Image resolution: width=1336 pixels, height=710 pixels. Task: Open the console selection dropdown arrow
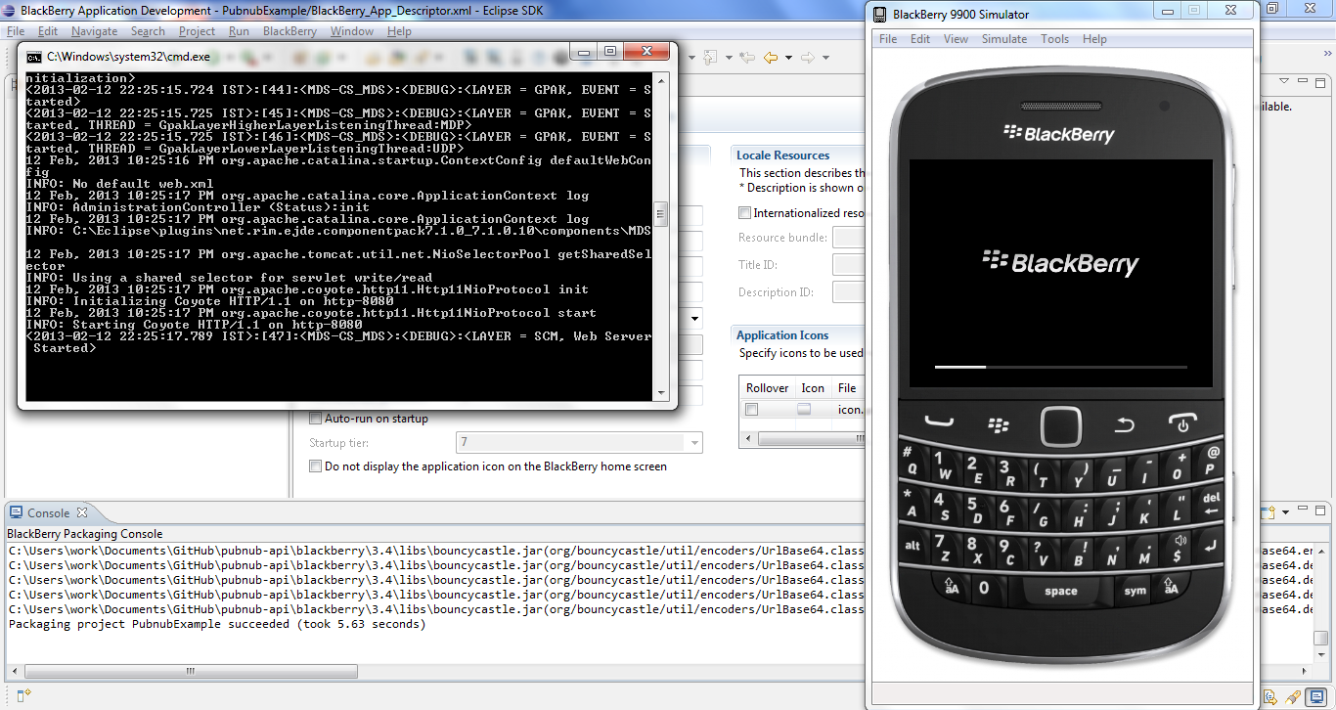pos(1284,512)
